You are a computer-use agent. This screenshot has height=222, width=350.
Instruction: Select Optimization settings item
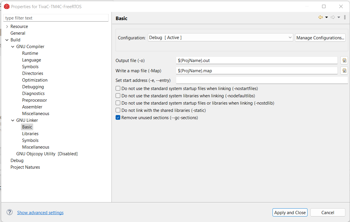pos(35,80)
